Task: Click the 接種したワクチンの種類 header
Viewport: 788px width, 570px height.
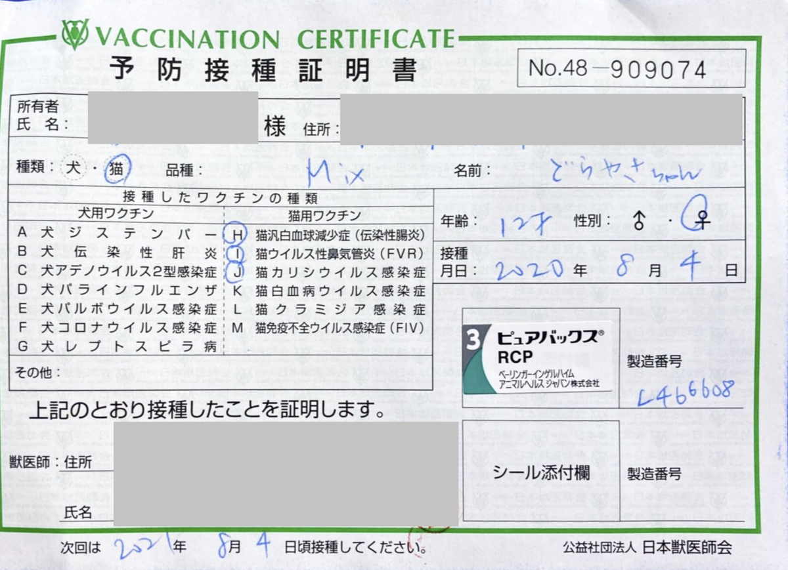Action: (x=221, y=197)
